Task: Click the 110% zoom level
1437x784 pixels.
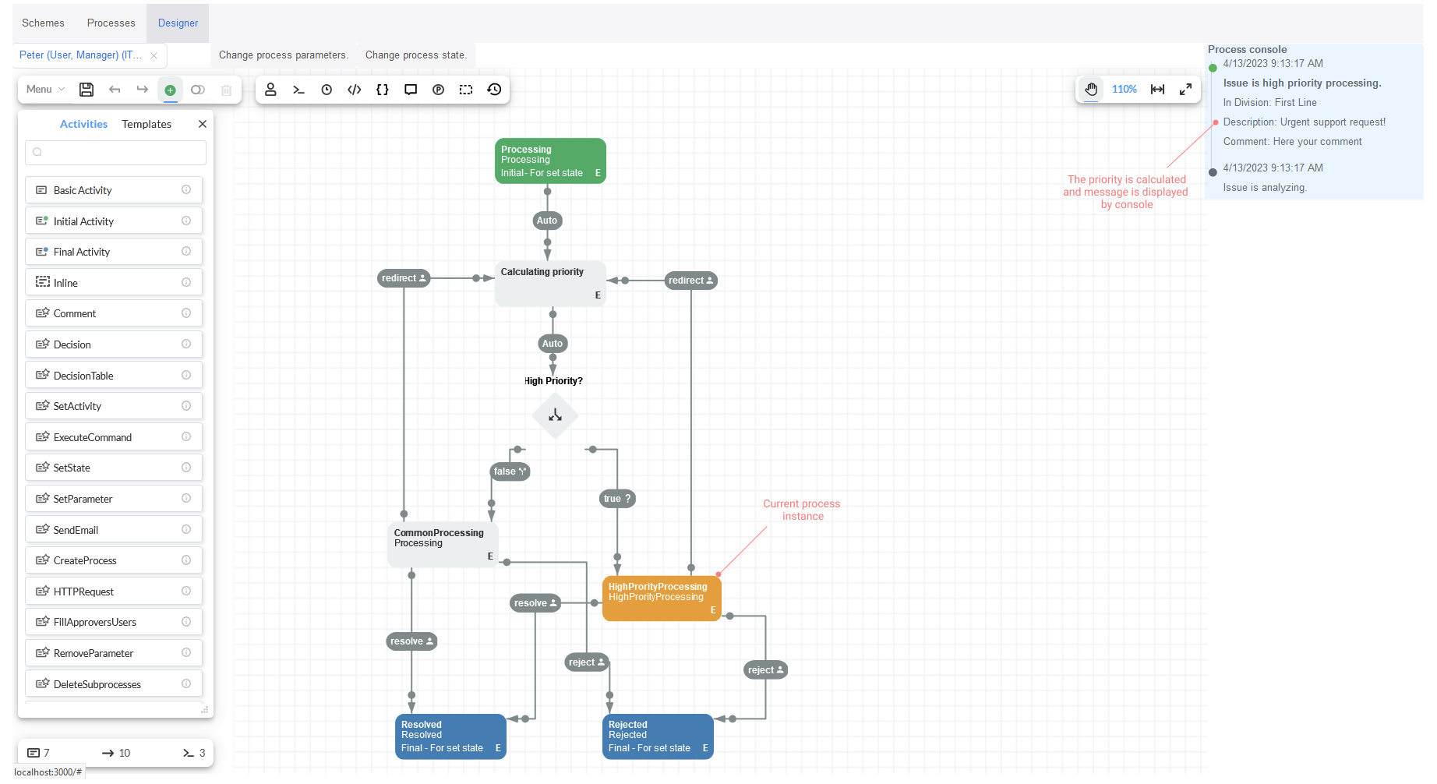Action: [x=1124, y=90]
